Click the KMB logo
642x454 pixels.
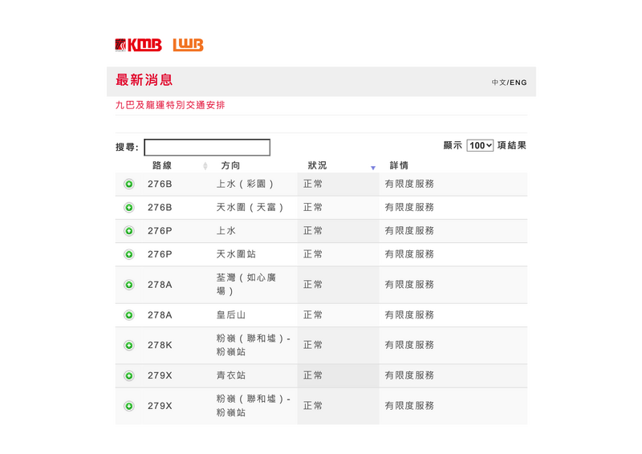[138, 45]
